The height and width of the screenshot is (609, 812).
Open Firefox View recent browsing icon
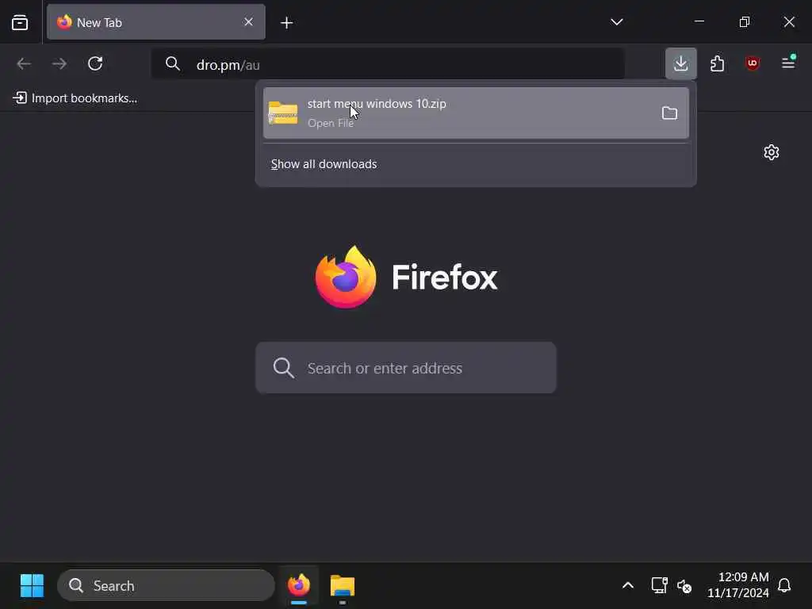click(20, 22)
